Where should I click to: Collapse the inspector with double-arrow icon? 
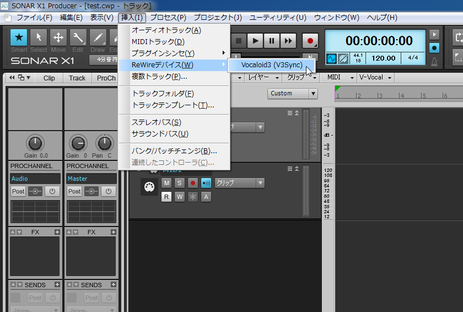click(x=12, y=78)
